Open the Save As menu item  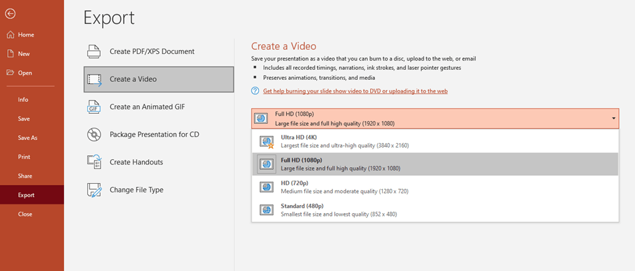(x=27, y=138)
